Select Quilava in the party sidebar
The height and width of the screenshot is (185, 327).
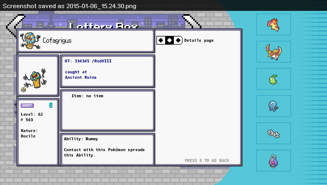coord(273,24)
